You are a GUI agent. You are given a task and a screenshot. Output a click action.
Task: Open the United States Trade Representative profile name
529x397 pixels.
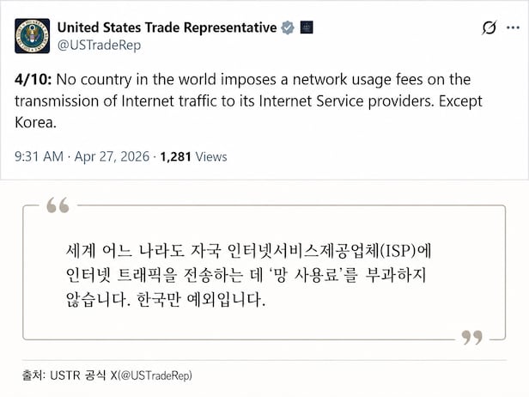[167, 27]
